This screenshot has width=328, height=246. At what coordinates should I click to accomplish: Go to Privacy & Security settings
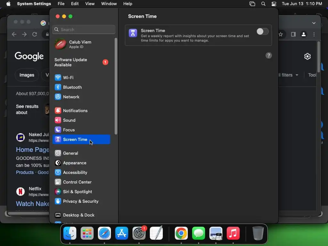pos(81,201)
